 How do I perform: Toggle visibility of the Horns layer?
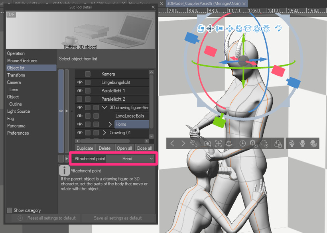(79, 124)
